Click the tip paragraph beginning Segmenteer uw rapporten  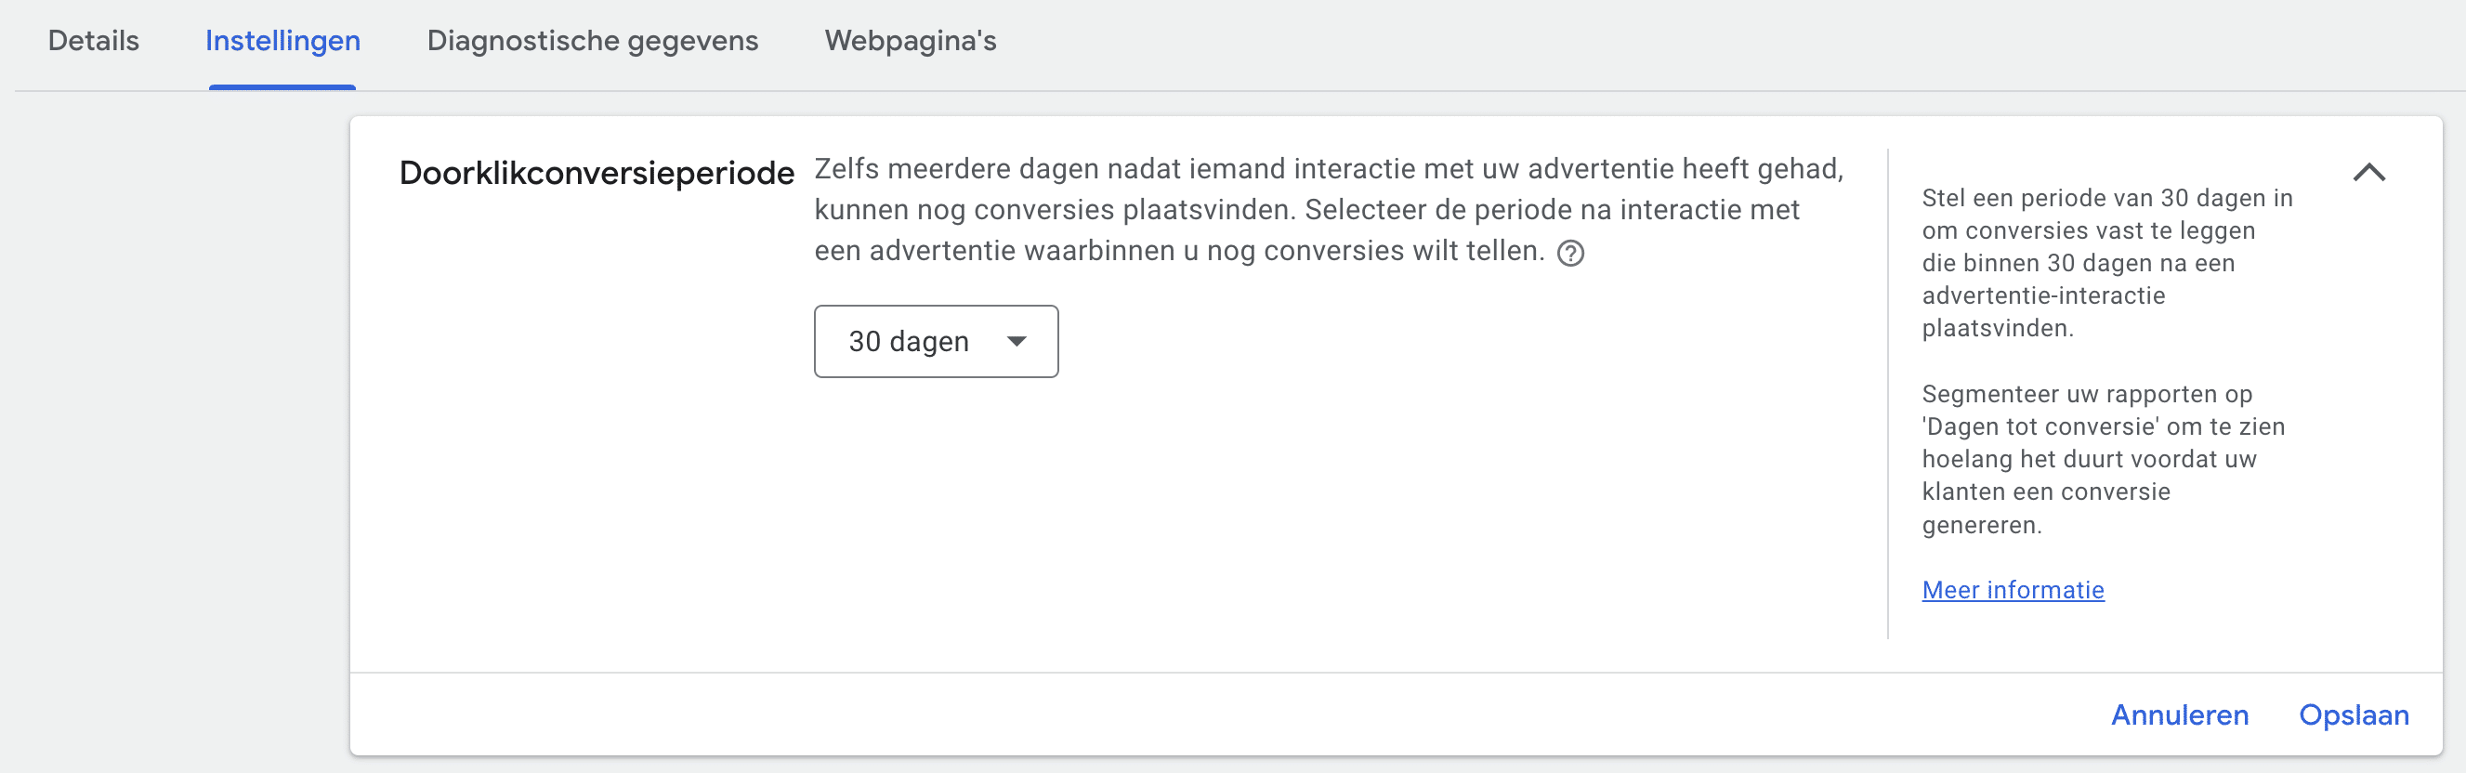pos(2104,459)
